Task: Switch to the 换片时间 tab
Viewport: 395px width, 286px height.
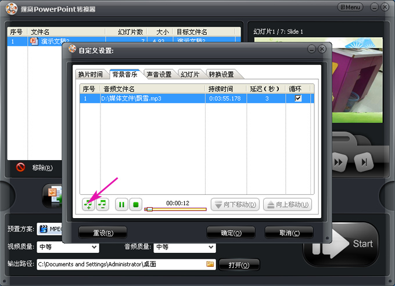Action: point(91,74)
